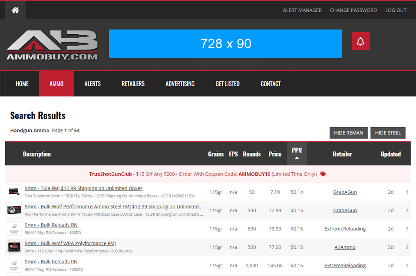Click the 728 x 90 banner ad

(x=225, y=44)
